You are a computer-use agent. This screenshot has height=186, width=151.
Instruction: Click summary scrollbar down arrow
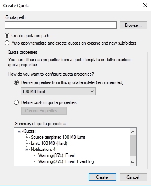pyautogui.click(x=133, y=163)
